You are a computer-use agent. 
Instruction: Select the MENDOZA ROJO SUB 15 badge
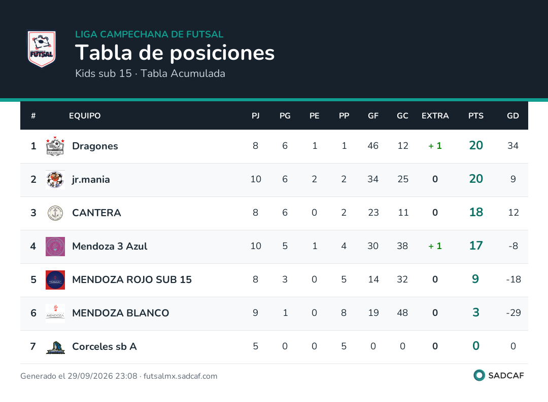coord(55,280)
